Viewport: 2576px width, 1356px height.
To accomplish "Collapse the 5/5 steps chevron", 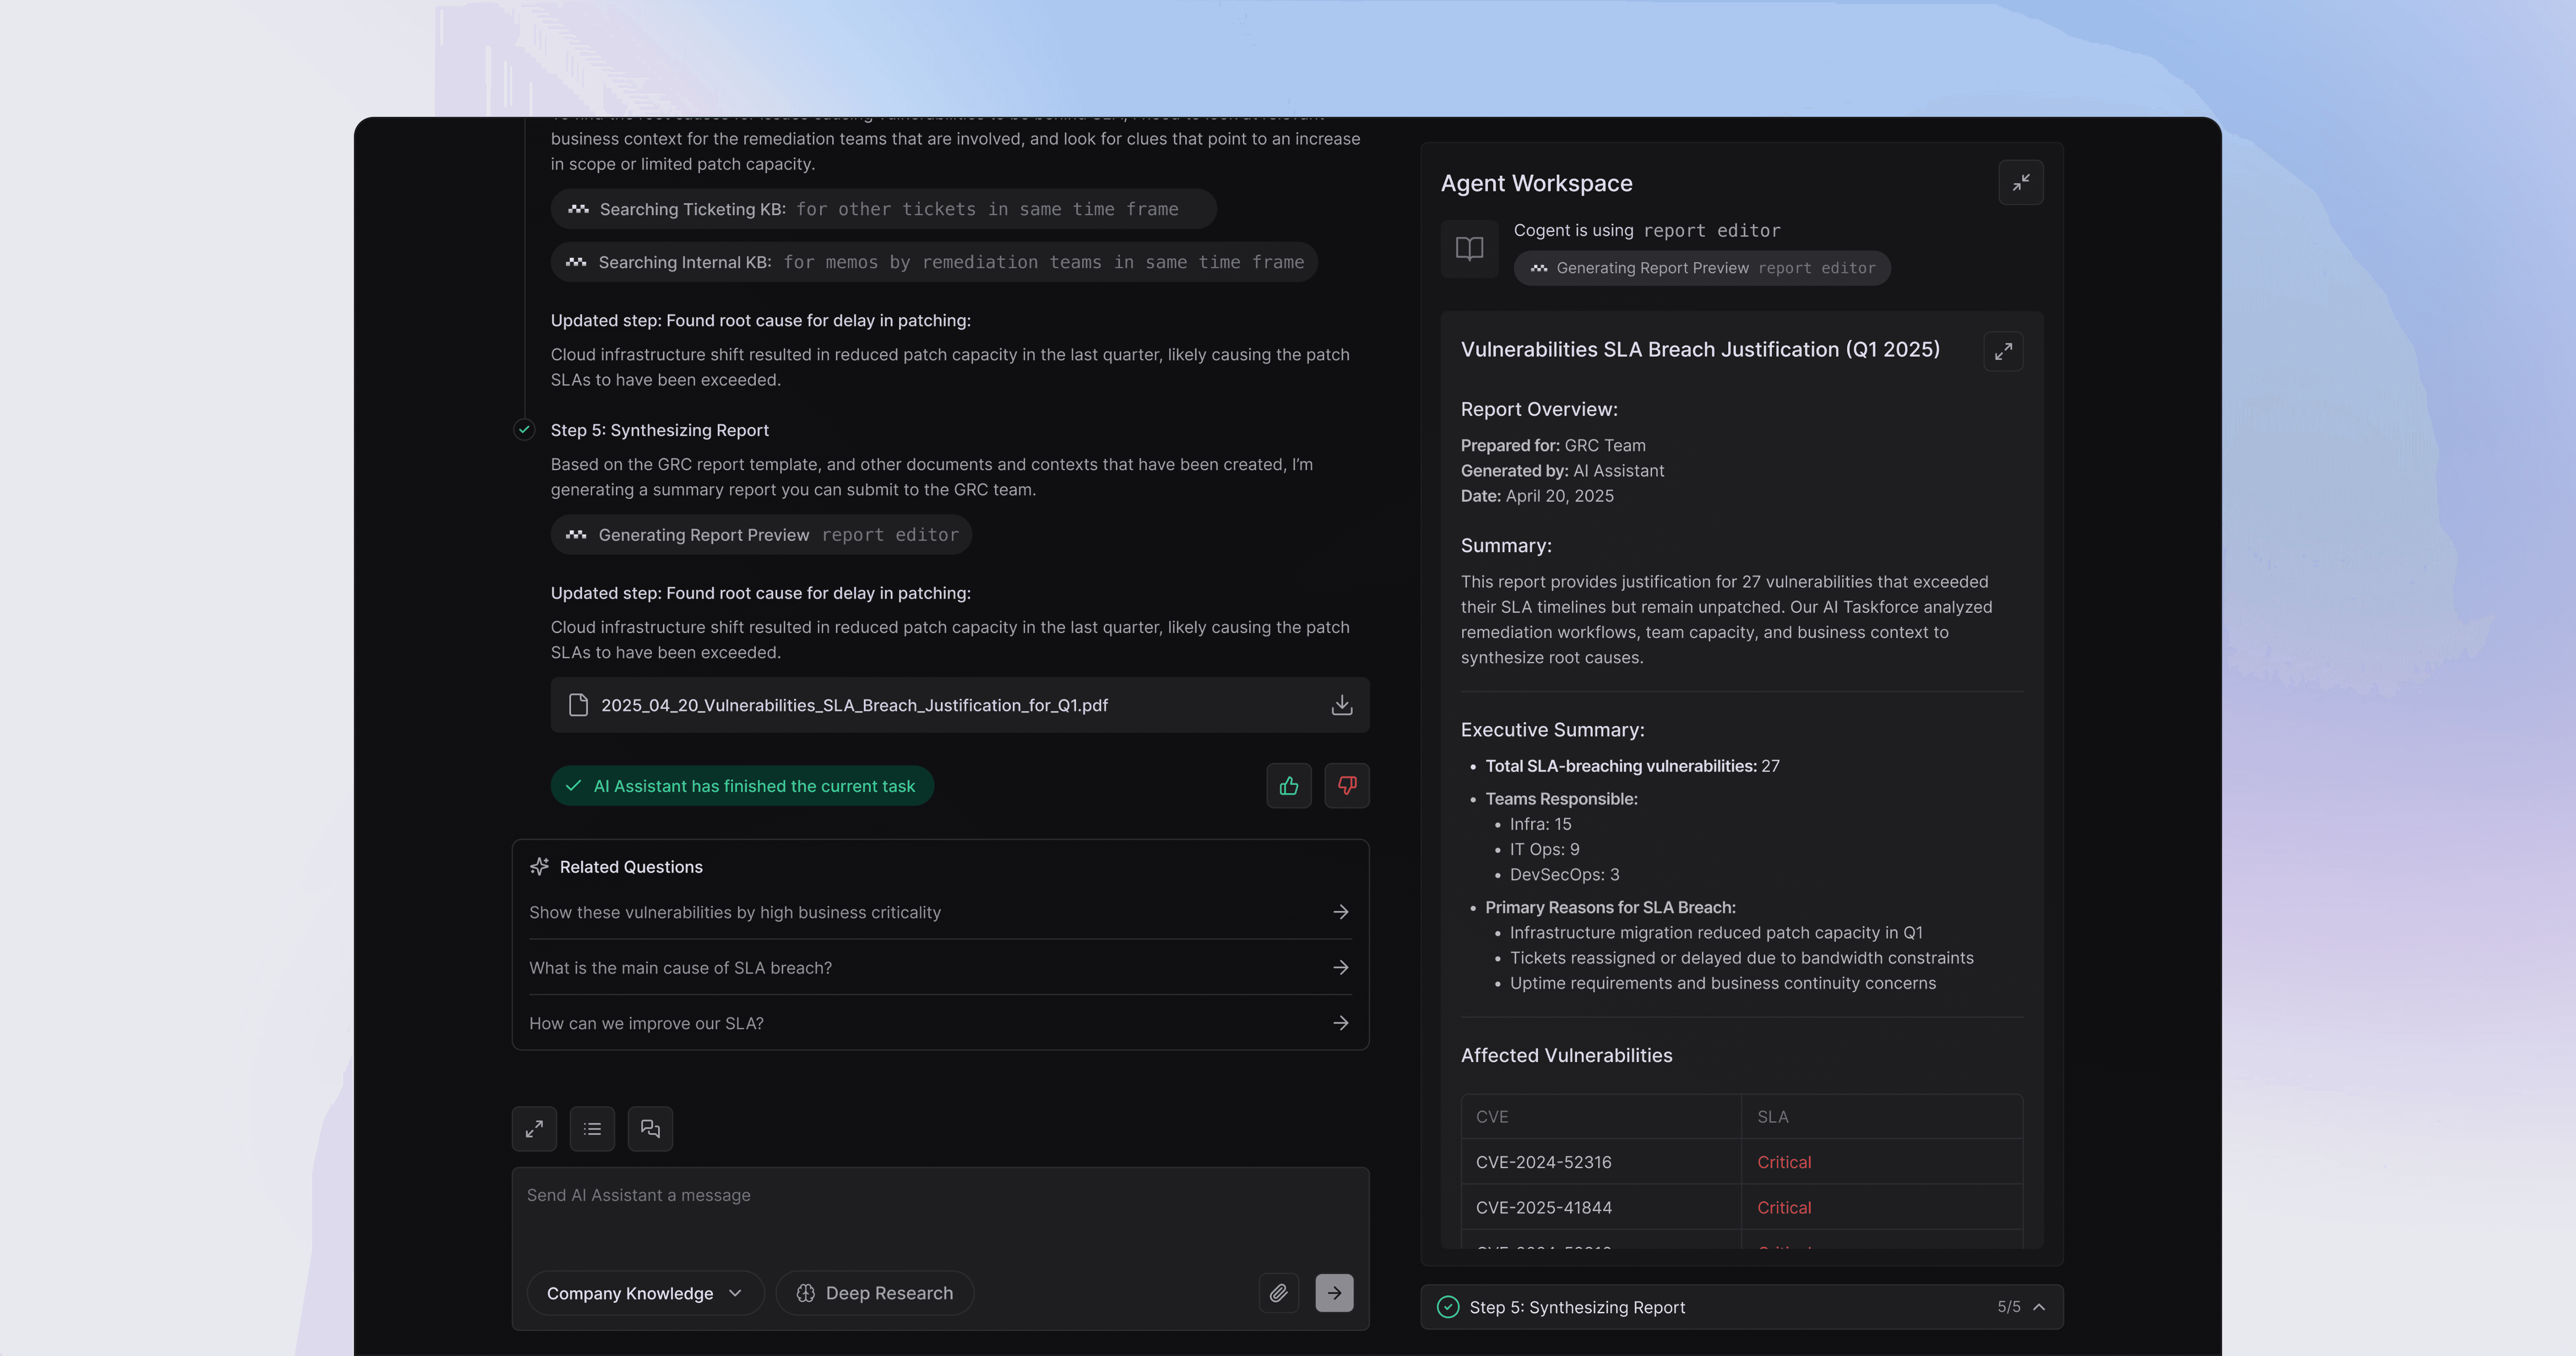I will coord(2039,1307).
